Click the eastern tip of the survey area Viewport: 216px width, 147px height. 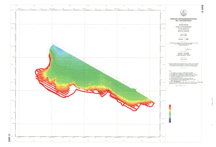point(154,101)
